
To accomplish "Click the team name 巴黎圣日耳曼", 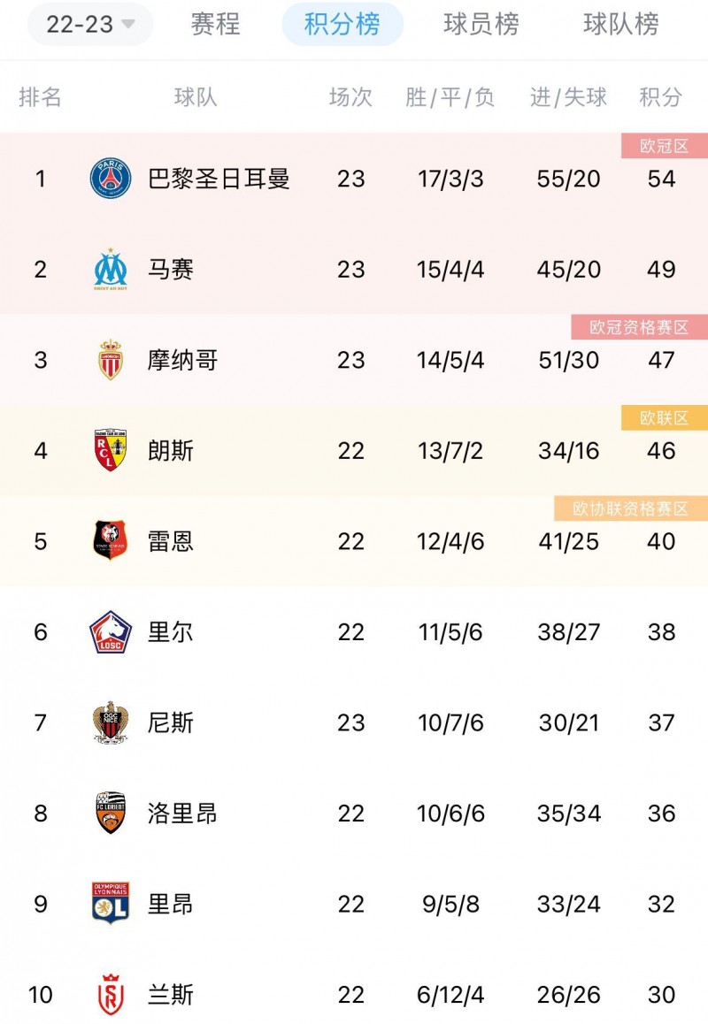I will (x=219, y=179).
